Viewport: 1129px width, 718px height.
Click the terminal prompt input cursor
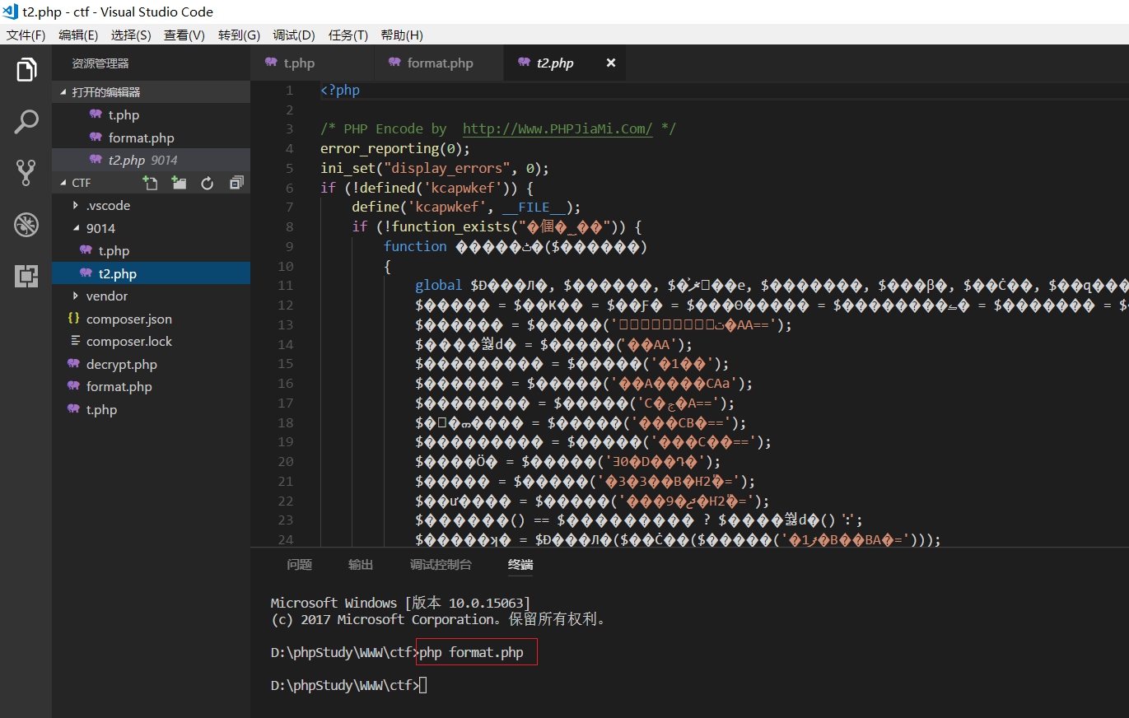[423, 685]
